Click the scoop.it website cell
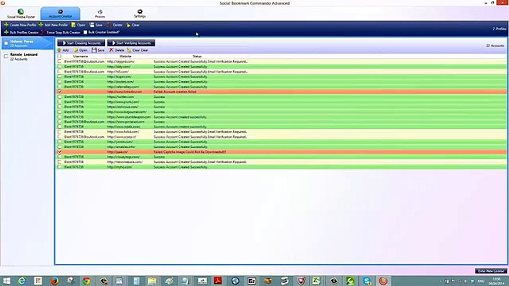Viewport: 509px width, 286px height. (x=122, y=137)
